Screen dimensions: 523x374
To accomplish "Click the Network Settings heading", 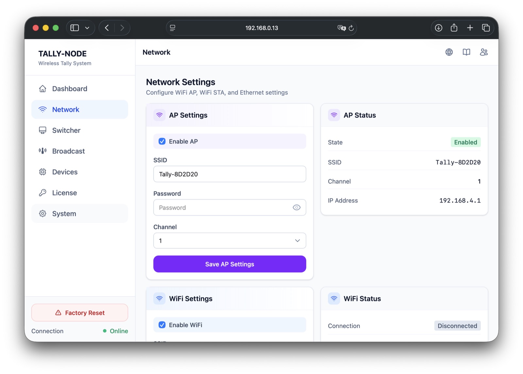I will [x=181, y=82].
